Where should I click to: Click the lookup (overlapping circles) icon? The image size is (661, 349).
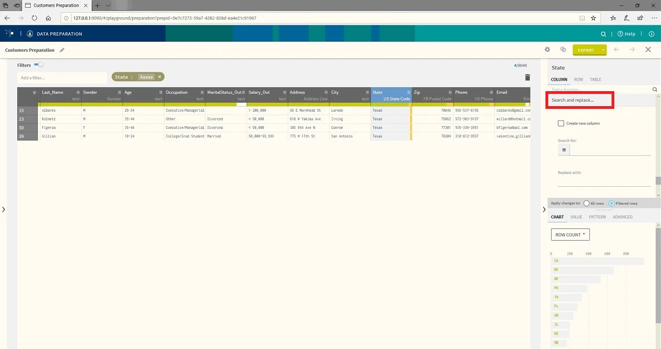click(x=563, y=49)
